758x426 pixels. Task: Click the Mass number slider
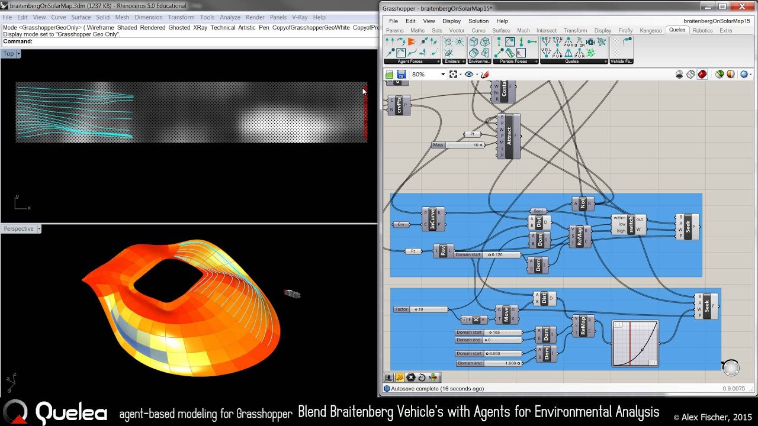click(459, 145)
